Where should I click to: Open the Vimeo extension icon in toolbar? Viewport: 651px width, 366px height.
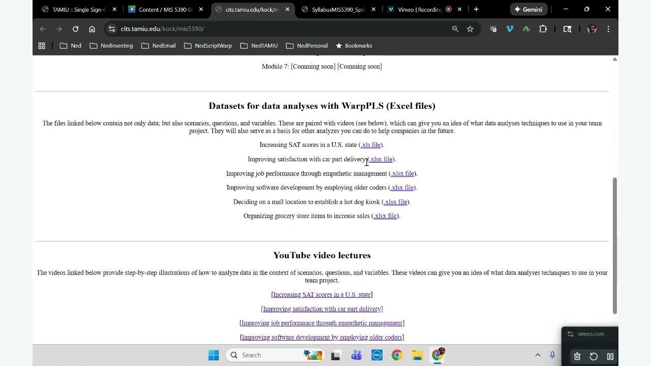(510, 29)
